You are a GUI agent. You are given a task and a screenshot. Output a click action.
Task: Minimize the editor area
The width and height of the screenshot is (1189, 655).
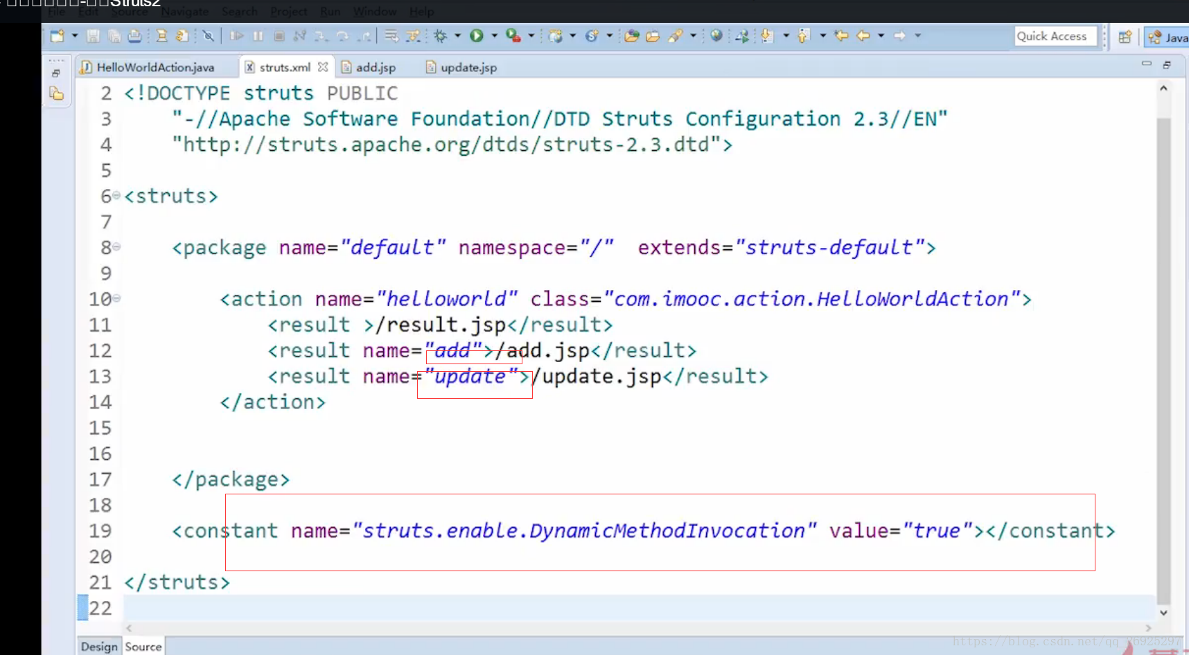(1147, 63)
